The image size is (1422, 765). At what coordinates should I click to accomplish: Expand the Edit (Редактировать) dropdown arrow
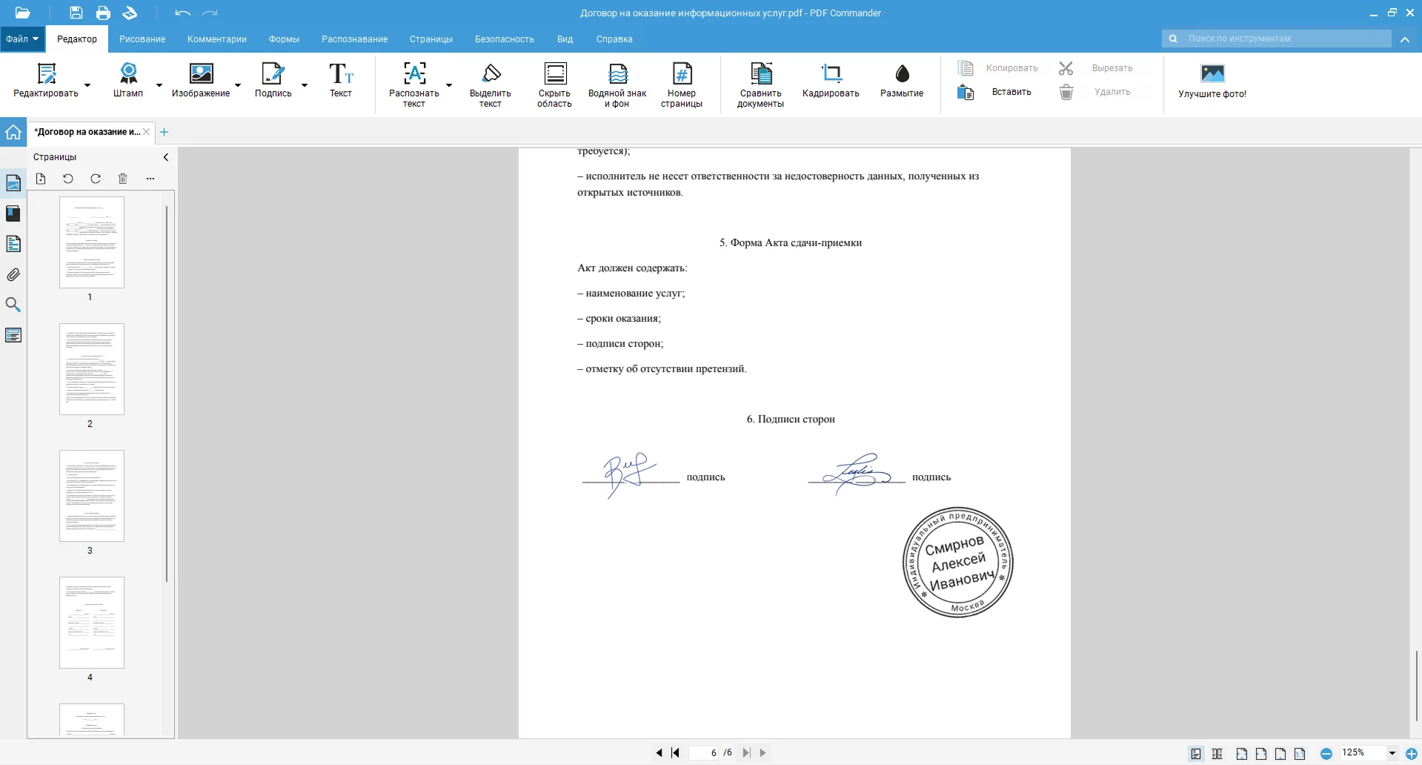[x=87, y=85]
